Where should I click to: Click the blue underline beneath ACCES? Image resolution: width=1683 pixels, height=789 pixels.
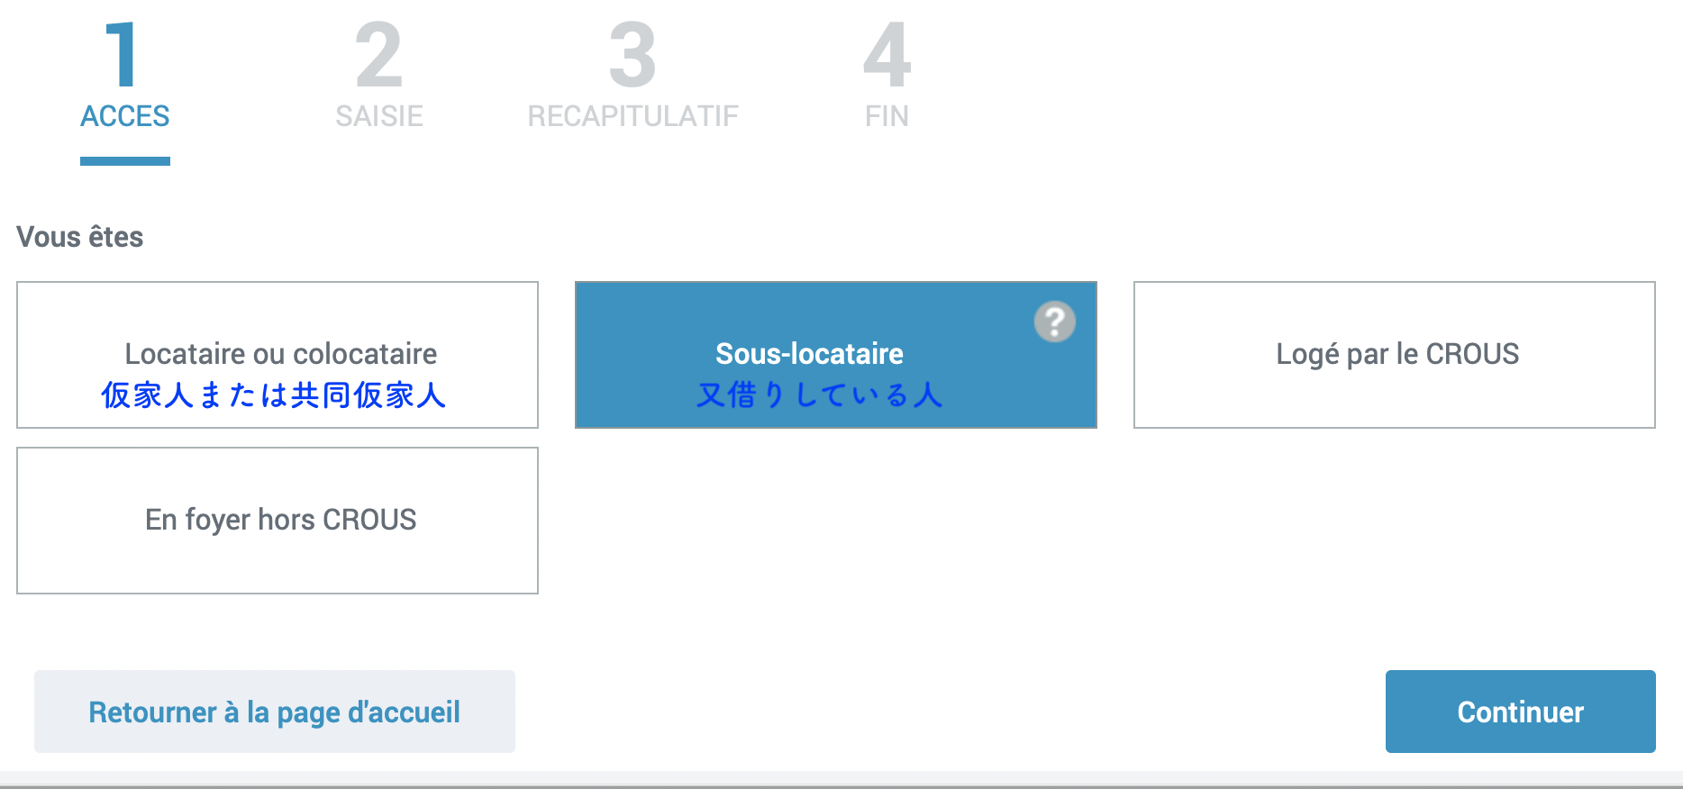click(125, 161)
